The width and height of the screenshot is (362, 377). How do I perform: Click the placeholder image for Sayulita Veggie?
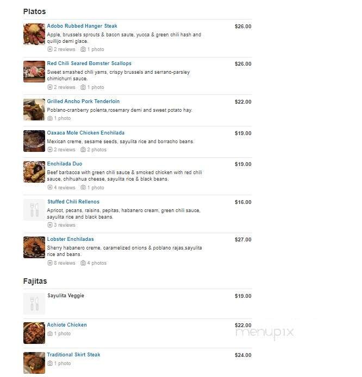click(x=34, y=304)
